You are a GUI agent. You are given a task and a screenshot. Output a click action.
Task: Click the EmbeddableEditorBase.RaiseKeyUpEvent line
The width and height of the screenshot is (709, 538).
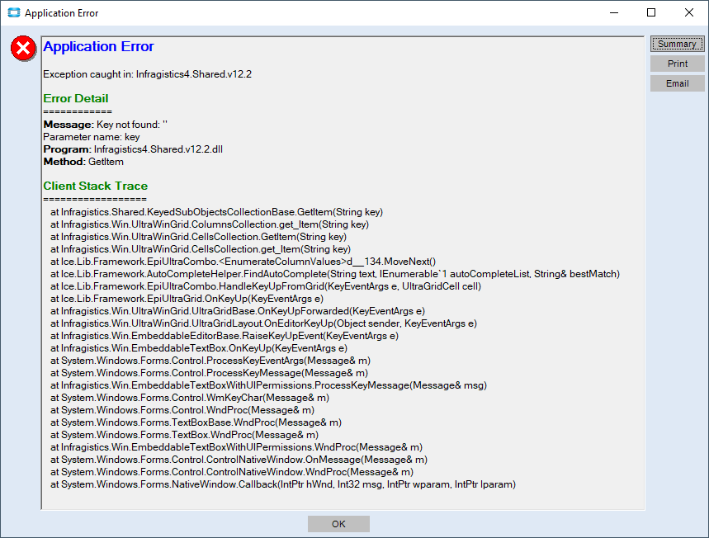point(225,336)
